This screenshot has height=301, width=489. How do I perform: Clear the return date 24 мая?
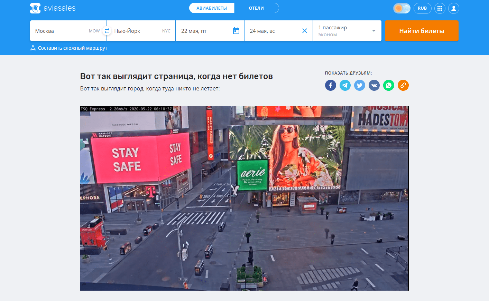305,31
